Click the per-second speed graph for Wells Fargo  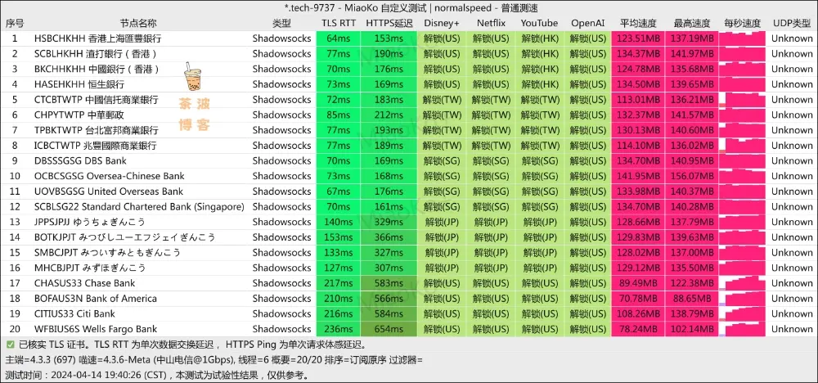pos(742,329)
